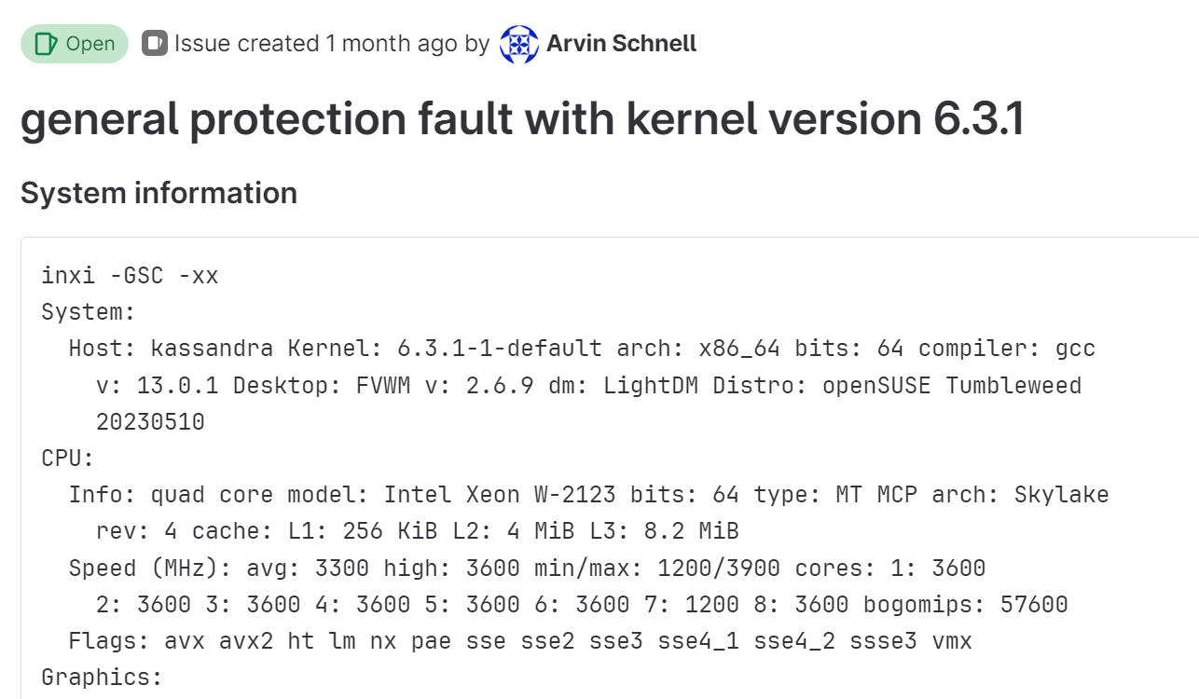Click the '1 month ago' timestamp

[x=392, y=44]
